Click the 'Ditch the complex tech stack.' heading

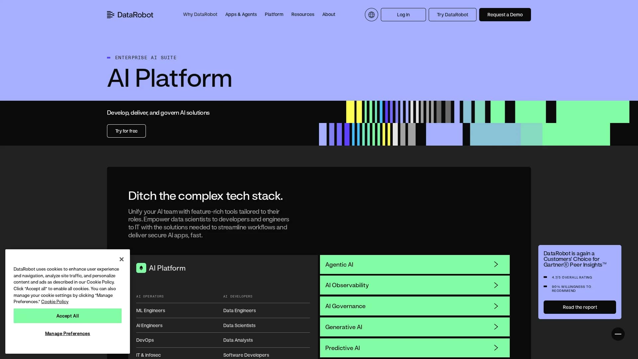(x=205, y=196)
